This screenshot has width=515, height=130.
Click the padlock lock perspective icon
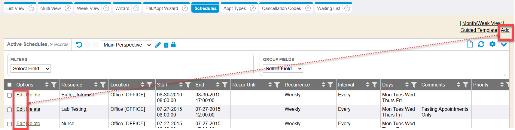point(173,45)
